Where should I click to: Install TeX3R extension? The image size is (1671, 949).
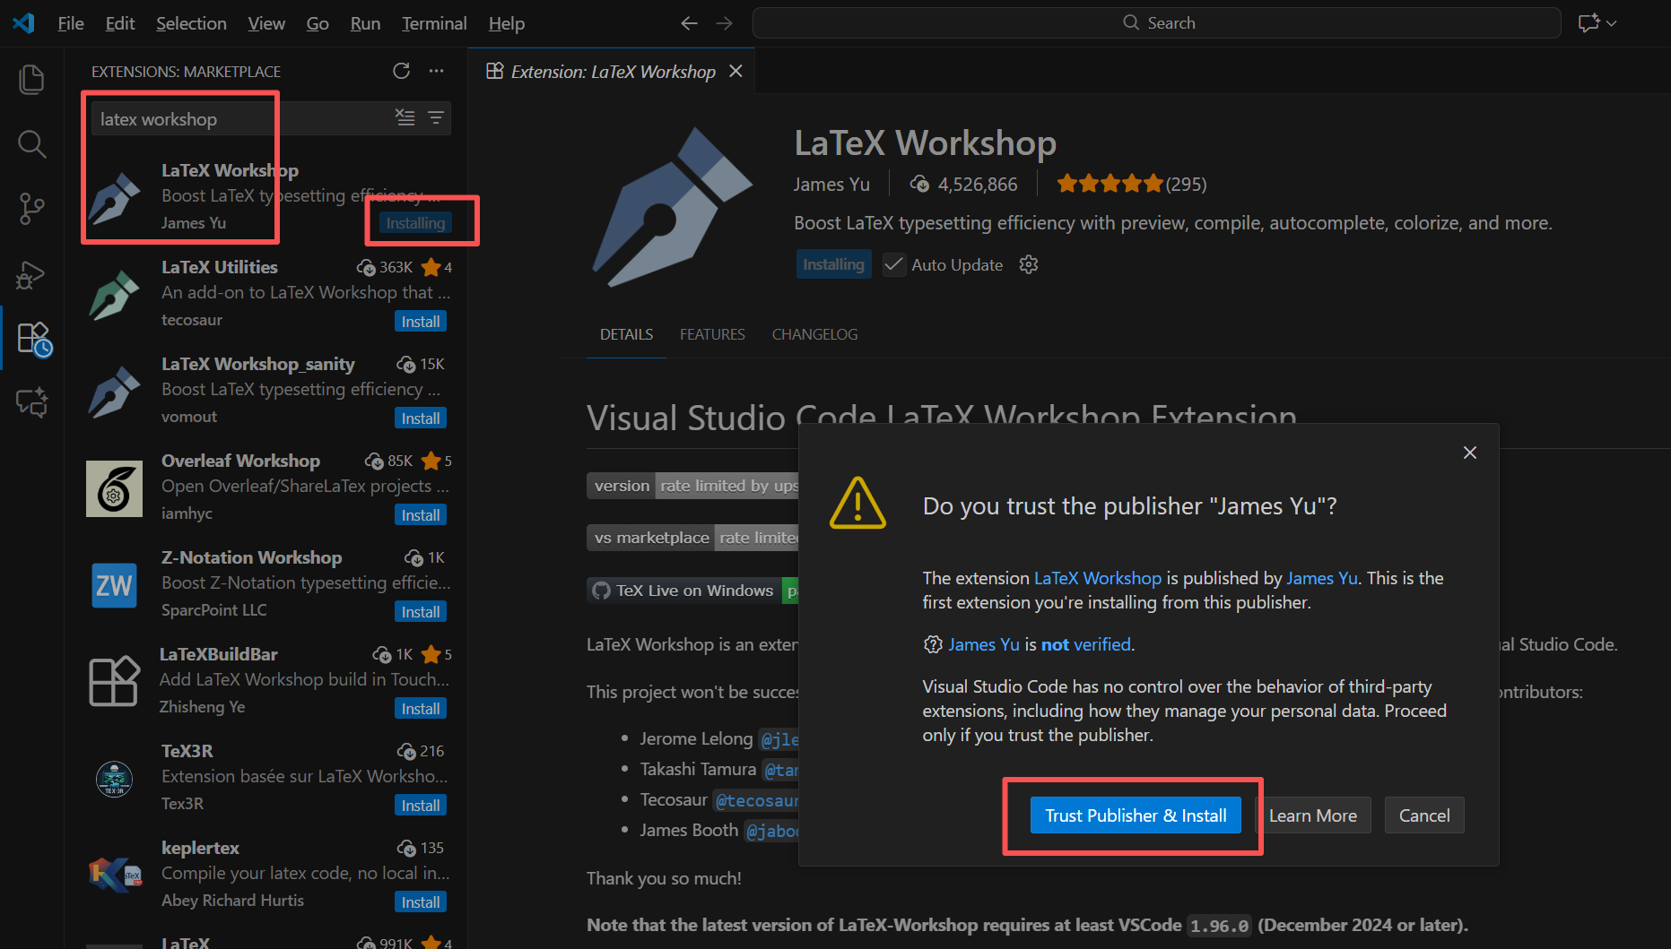[x=421, y=805]
